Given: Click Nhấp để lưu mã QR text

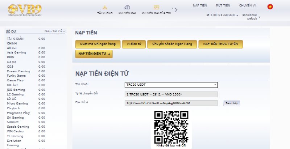Looking at the screenshot, I should pos(171,145).
